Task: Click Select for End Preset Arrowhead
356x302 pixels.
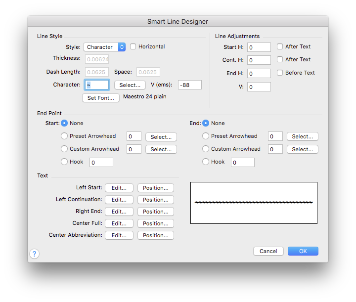Action: [303, 136]
